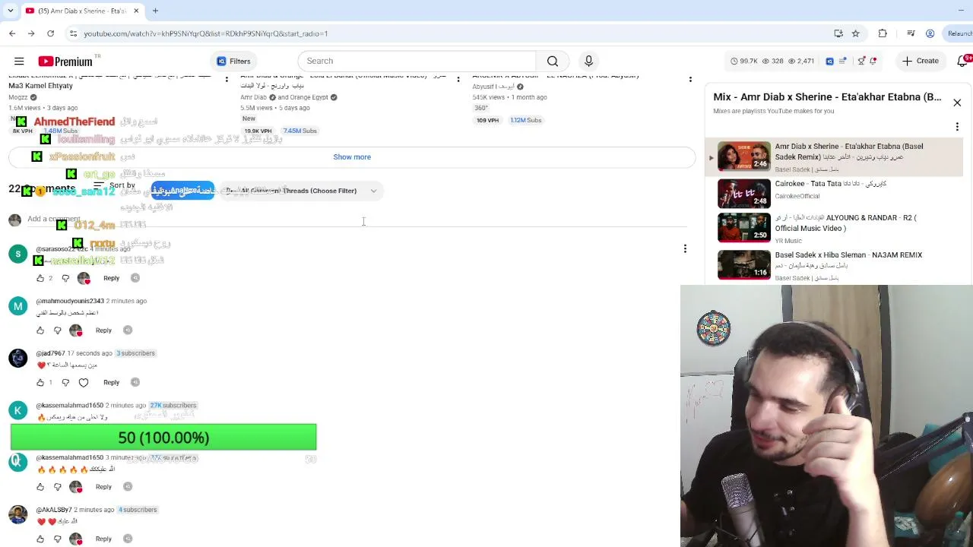Open the @jad7967 commenter profile
Viewport: 973px width, 547px height.
(49, 353)
